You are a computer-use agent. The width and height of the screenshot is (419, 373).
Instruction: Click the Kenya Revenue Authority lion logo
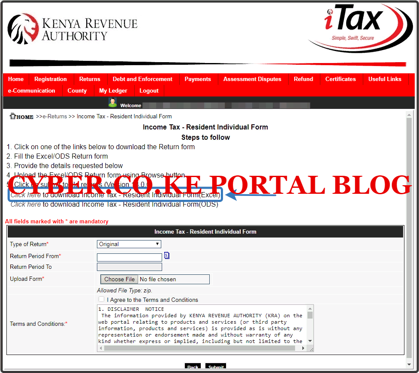click(x=23, y=29)
